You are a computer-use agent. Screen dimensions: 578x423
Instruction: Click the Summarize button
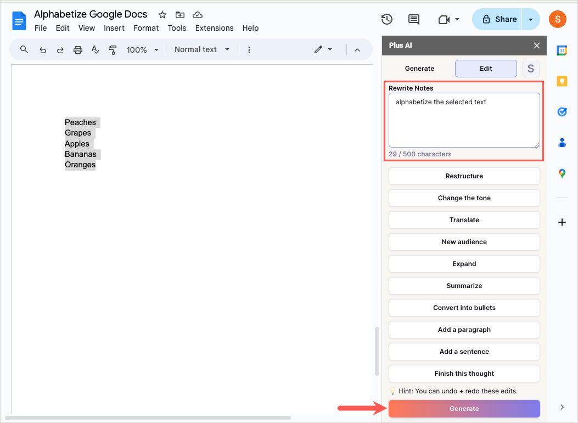(464, 285)
